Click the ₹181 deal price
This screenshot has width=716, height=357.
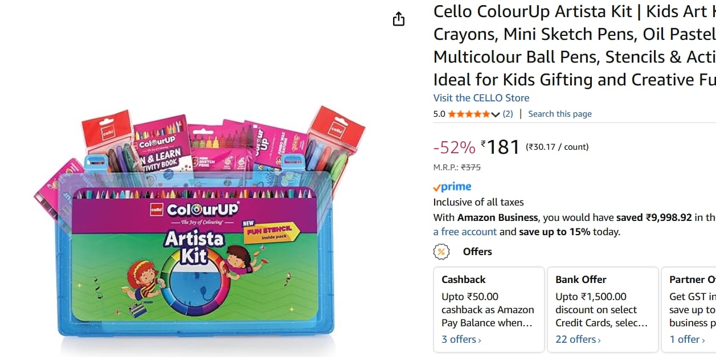501,147
